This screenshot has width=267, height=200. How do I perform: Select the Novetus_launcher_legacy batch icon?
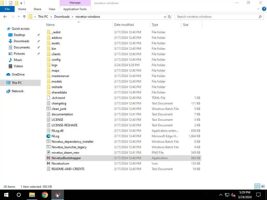coord(48,147)
